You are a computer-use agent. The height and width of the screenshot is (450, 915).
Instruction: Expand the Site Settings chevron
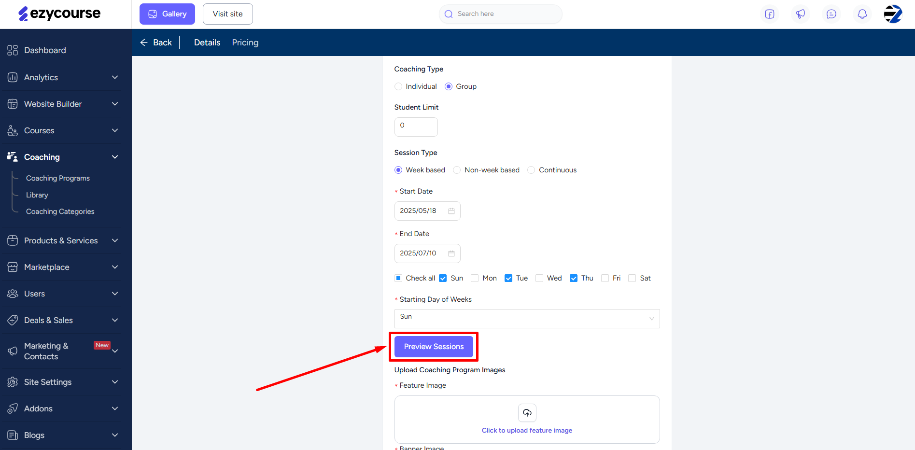(x=115, y=382)
